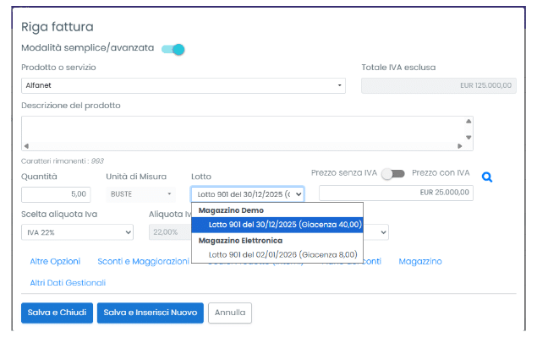Viewport: 537px width, 343px height.
Task: Toggle Modalità semplice/avanzata switch
Action: coord(173,49)
